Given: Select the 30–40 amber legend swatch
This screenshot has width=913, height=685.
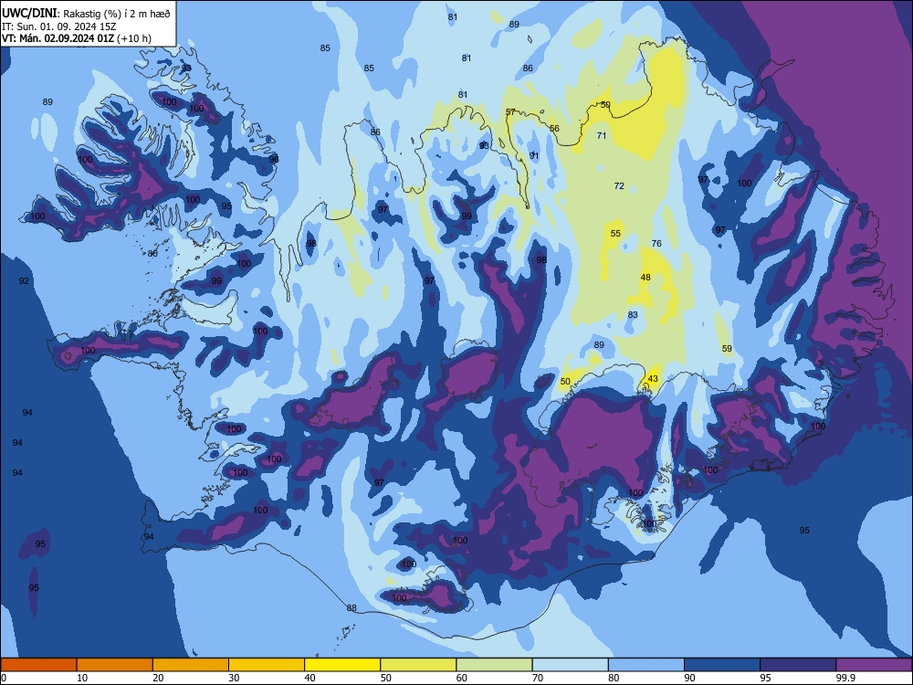Looking at the screenshot, I should (x=267, y=665).
